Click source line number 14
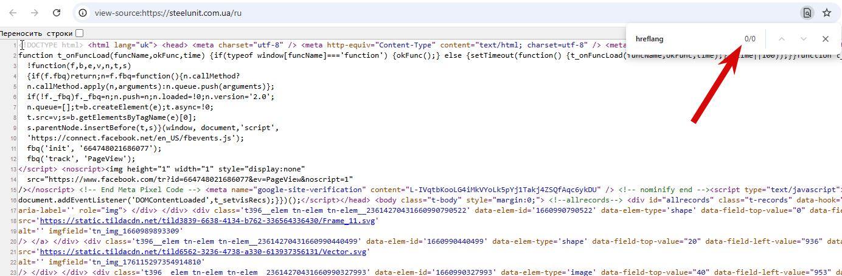842x276 pixels. pos(12,179)
